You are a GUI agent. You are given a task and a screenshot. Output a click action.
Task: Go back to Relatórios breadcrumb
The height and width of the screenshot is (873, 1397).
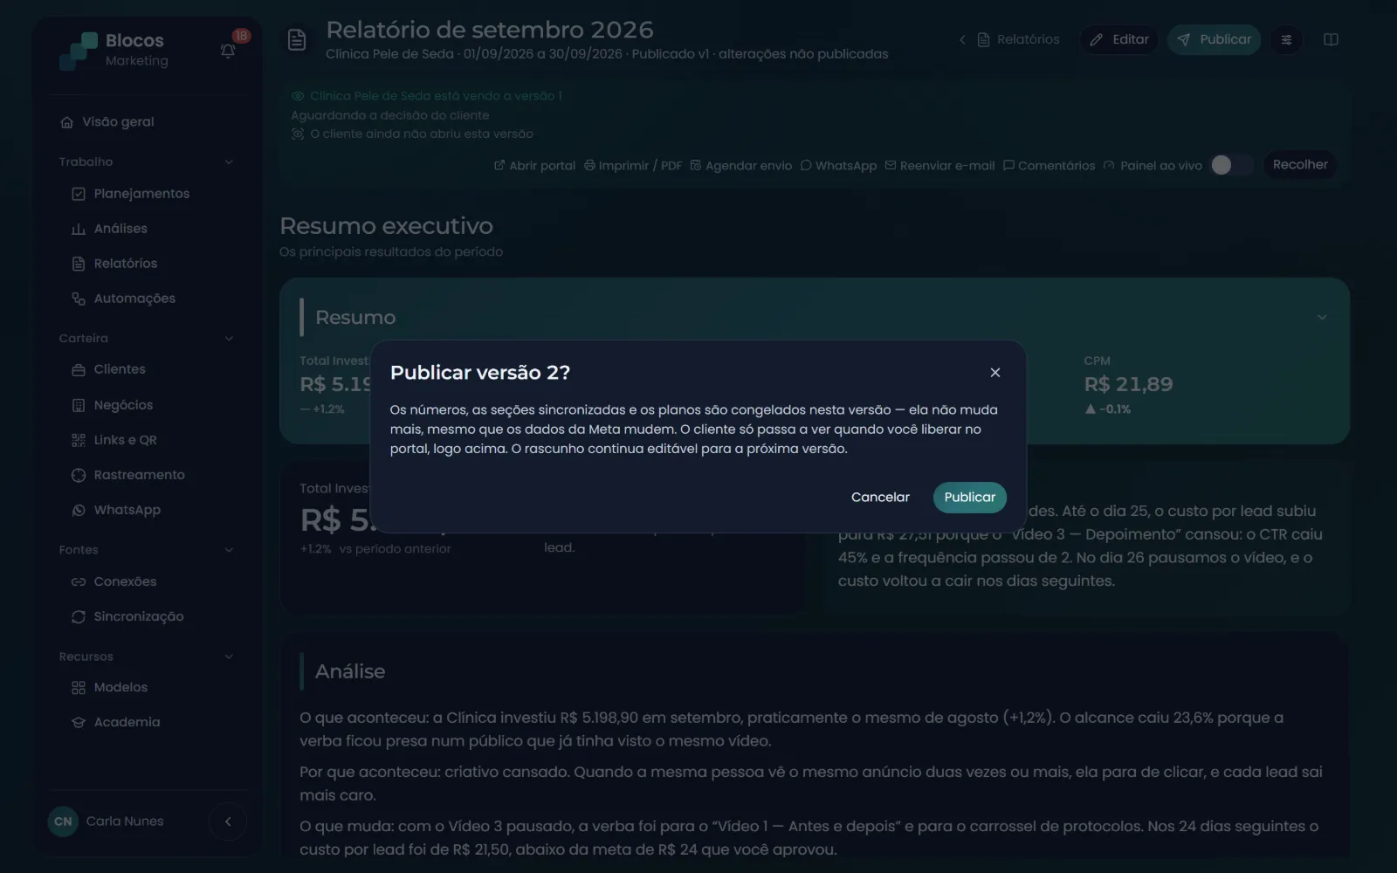point(1018,39)
